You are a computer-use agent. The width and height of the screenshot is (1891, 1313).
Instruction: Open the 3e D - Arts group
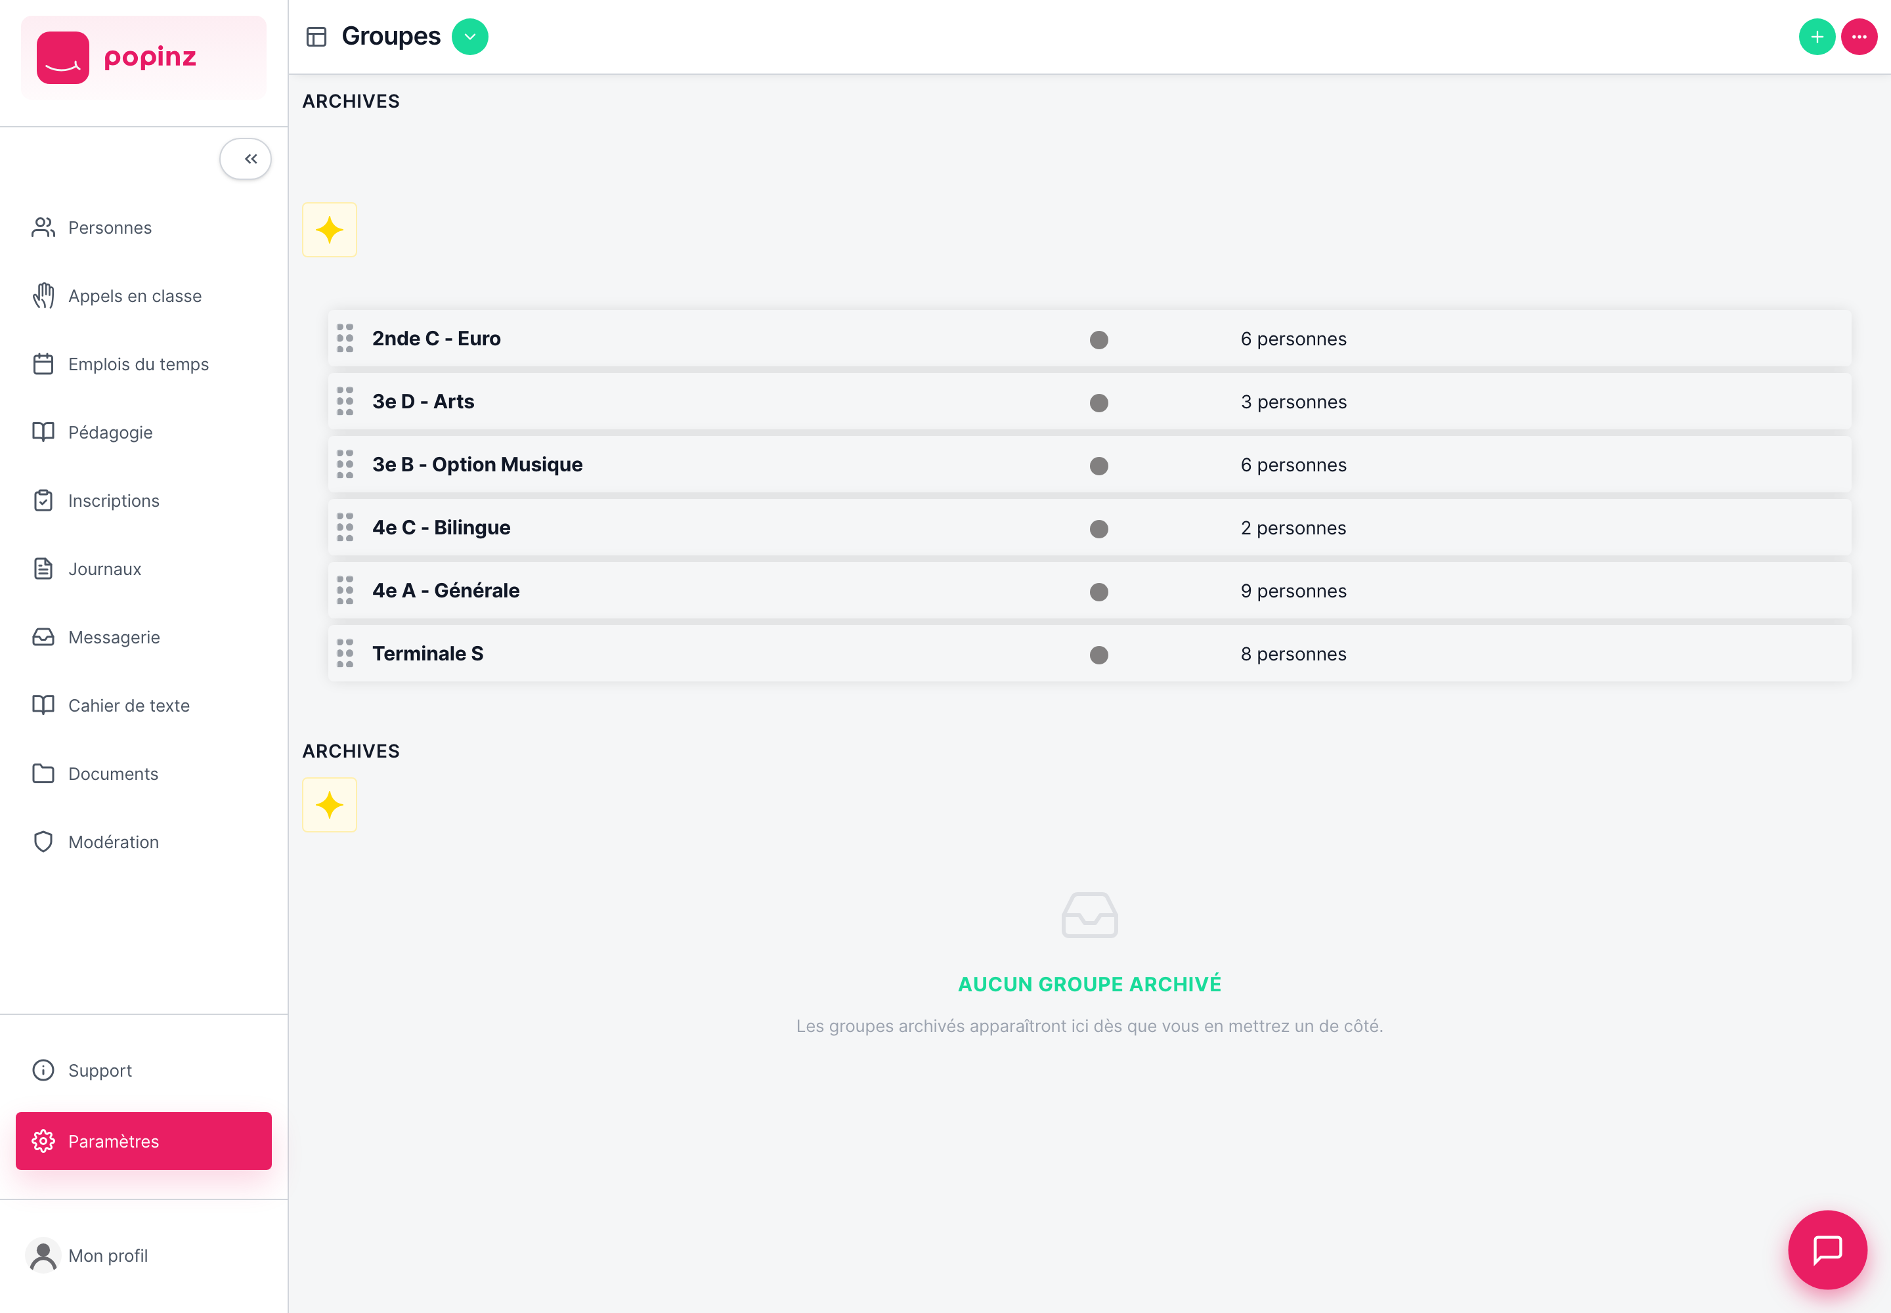(1089, 402)
